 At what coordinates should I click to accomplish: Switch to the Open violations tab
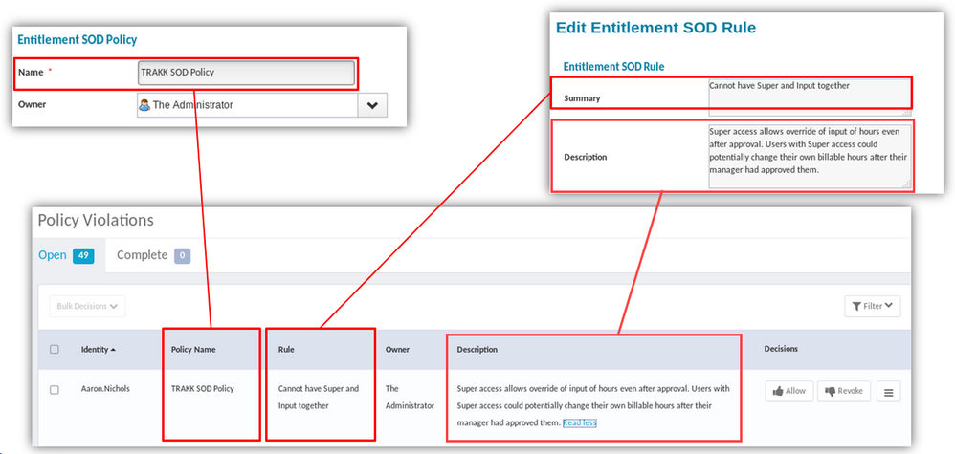(53, 255)
